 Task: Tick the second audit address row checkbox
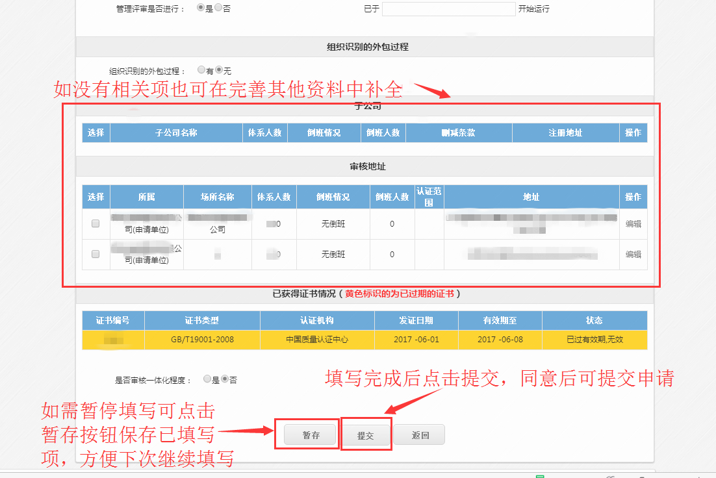coord(96,254)
